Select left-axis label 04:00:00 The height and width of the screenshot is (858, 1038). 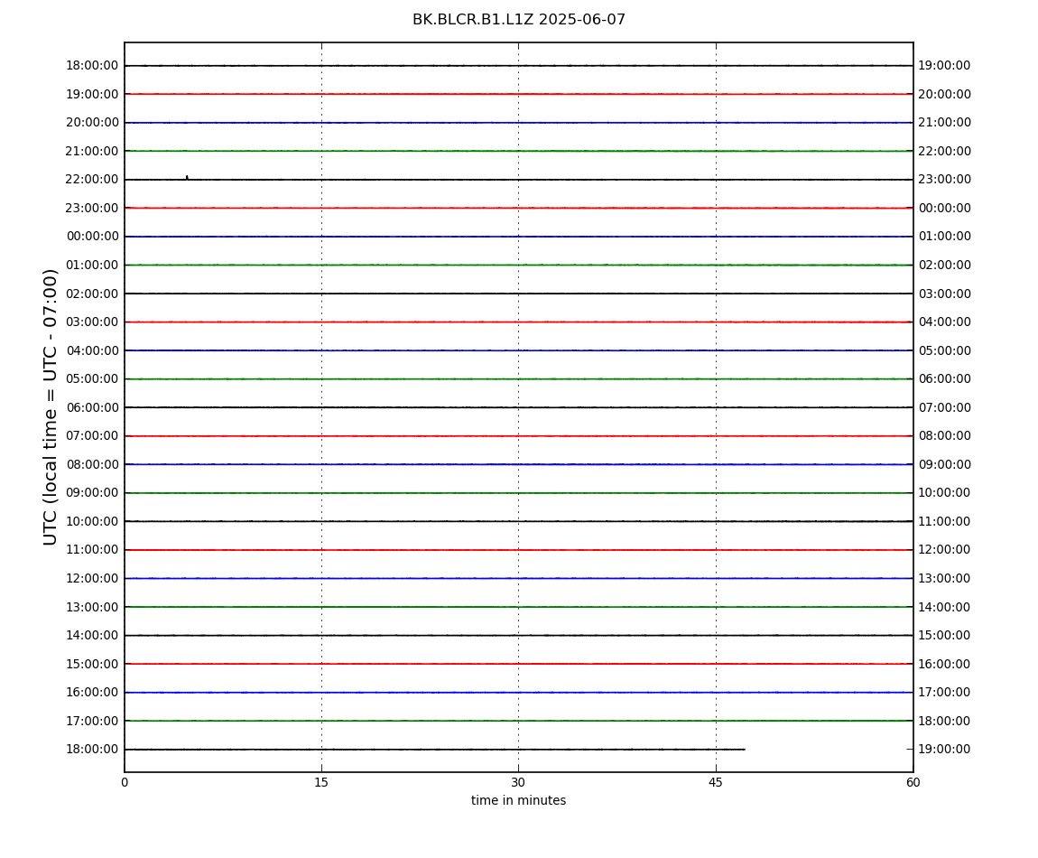[x=92, y=350]
